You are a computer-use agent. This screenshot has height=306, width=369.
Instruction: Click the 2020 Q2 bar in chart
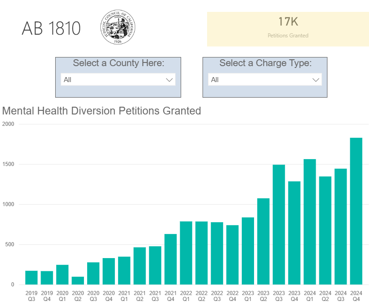click(78, 280)
